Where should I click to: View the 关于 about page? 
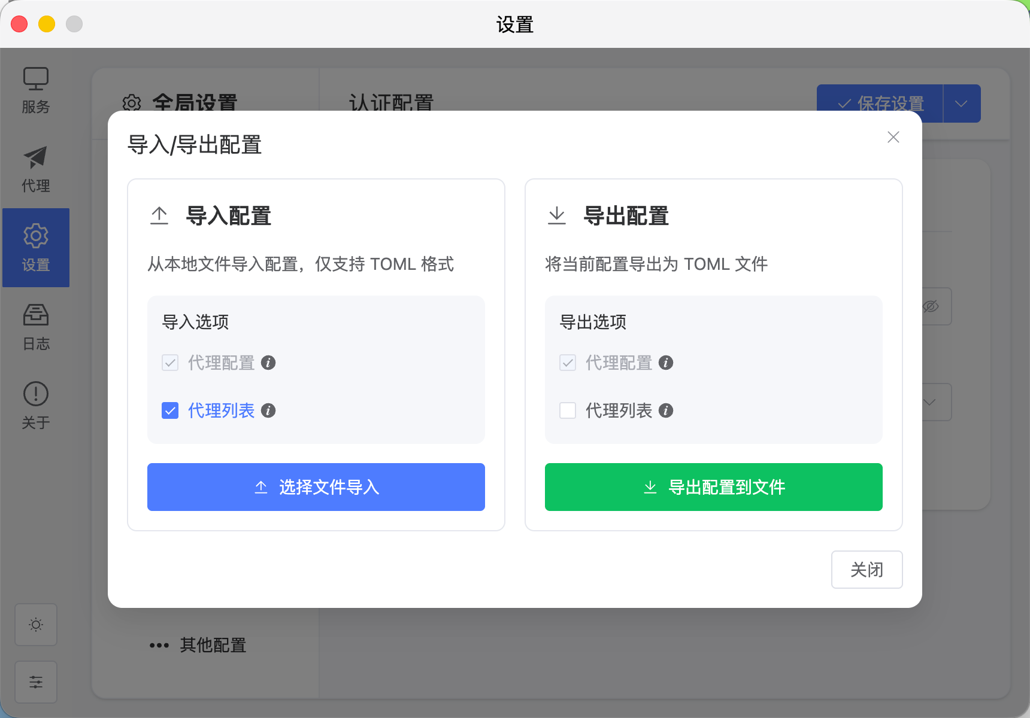point(35,404)
